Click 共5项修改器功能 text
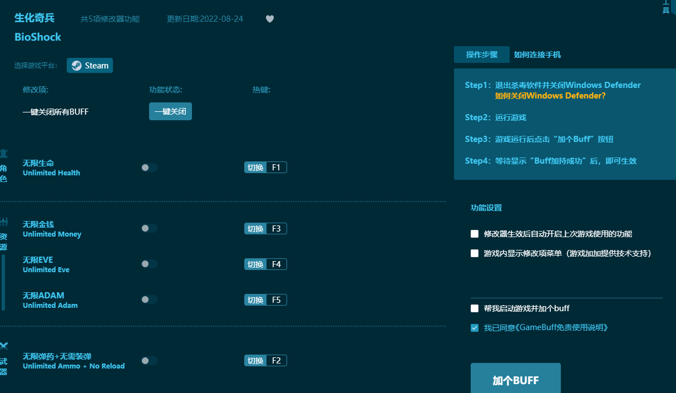 pyautogui.click(x=110, y=19)
